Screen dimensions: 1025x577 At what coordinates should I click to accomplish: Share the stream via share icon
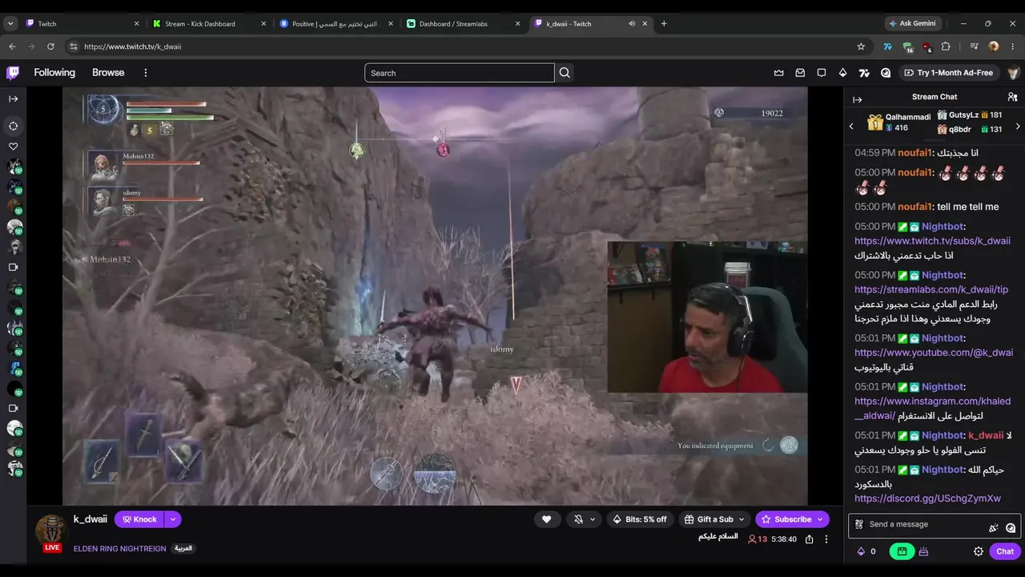click(x=810, y=539)
